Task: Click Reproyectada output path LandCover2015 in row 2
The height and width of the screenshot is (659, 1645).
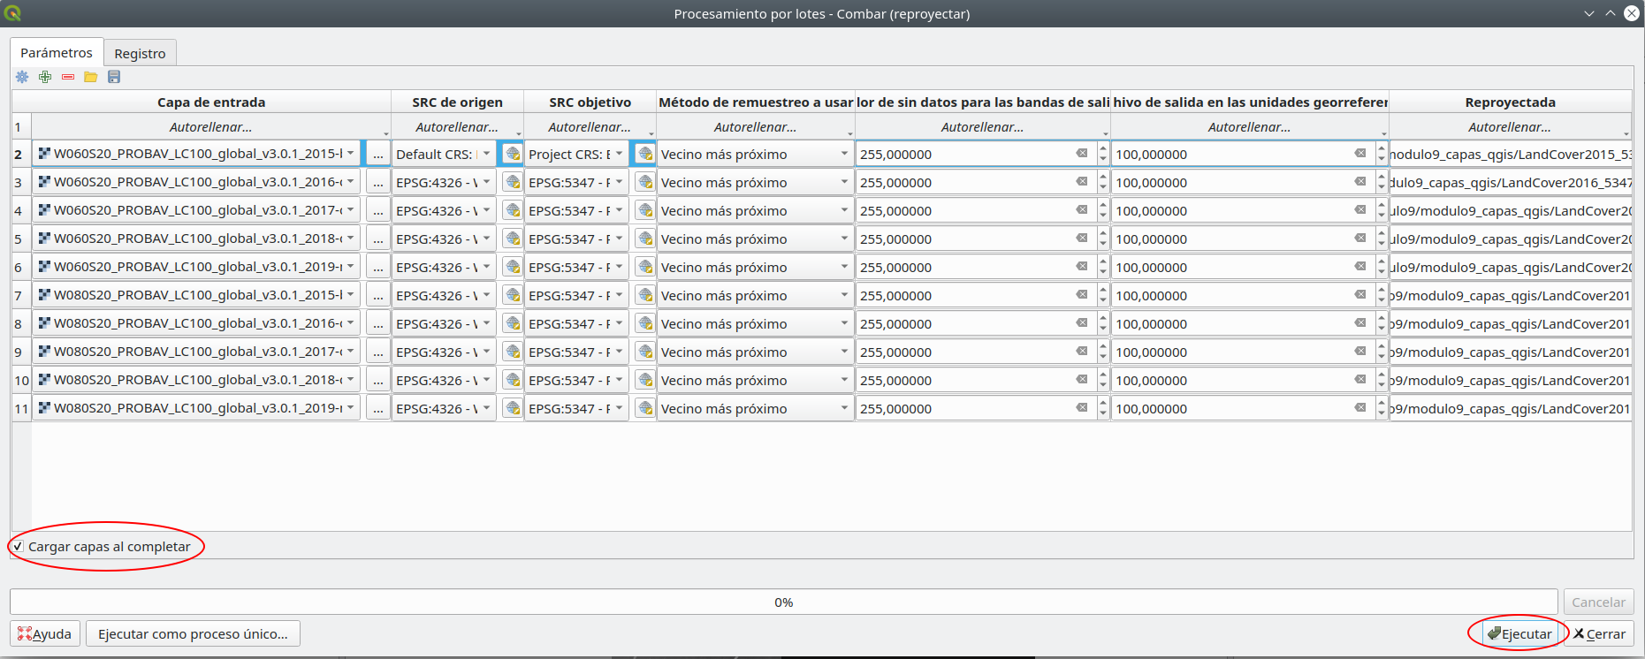Action: coord(1511,154)
